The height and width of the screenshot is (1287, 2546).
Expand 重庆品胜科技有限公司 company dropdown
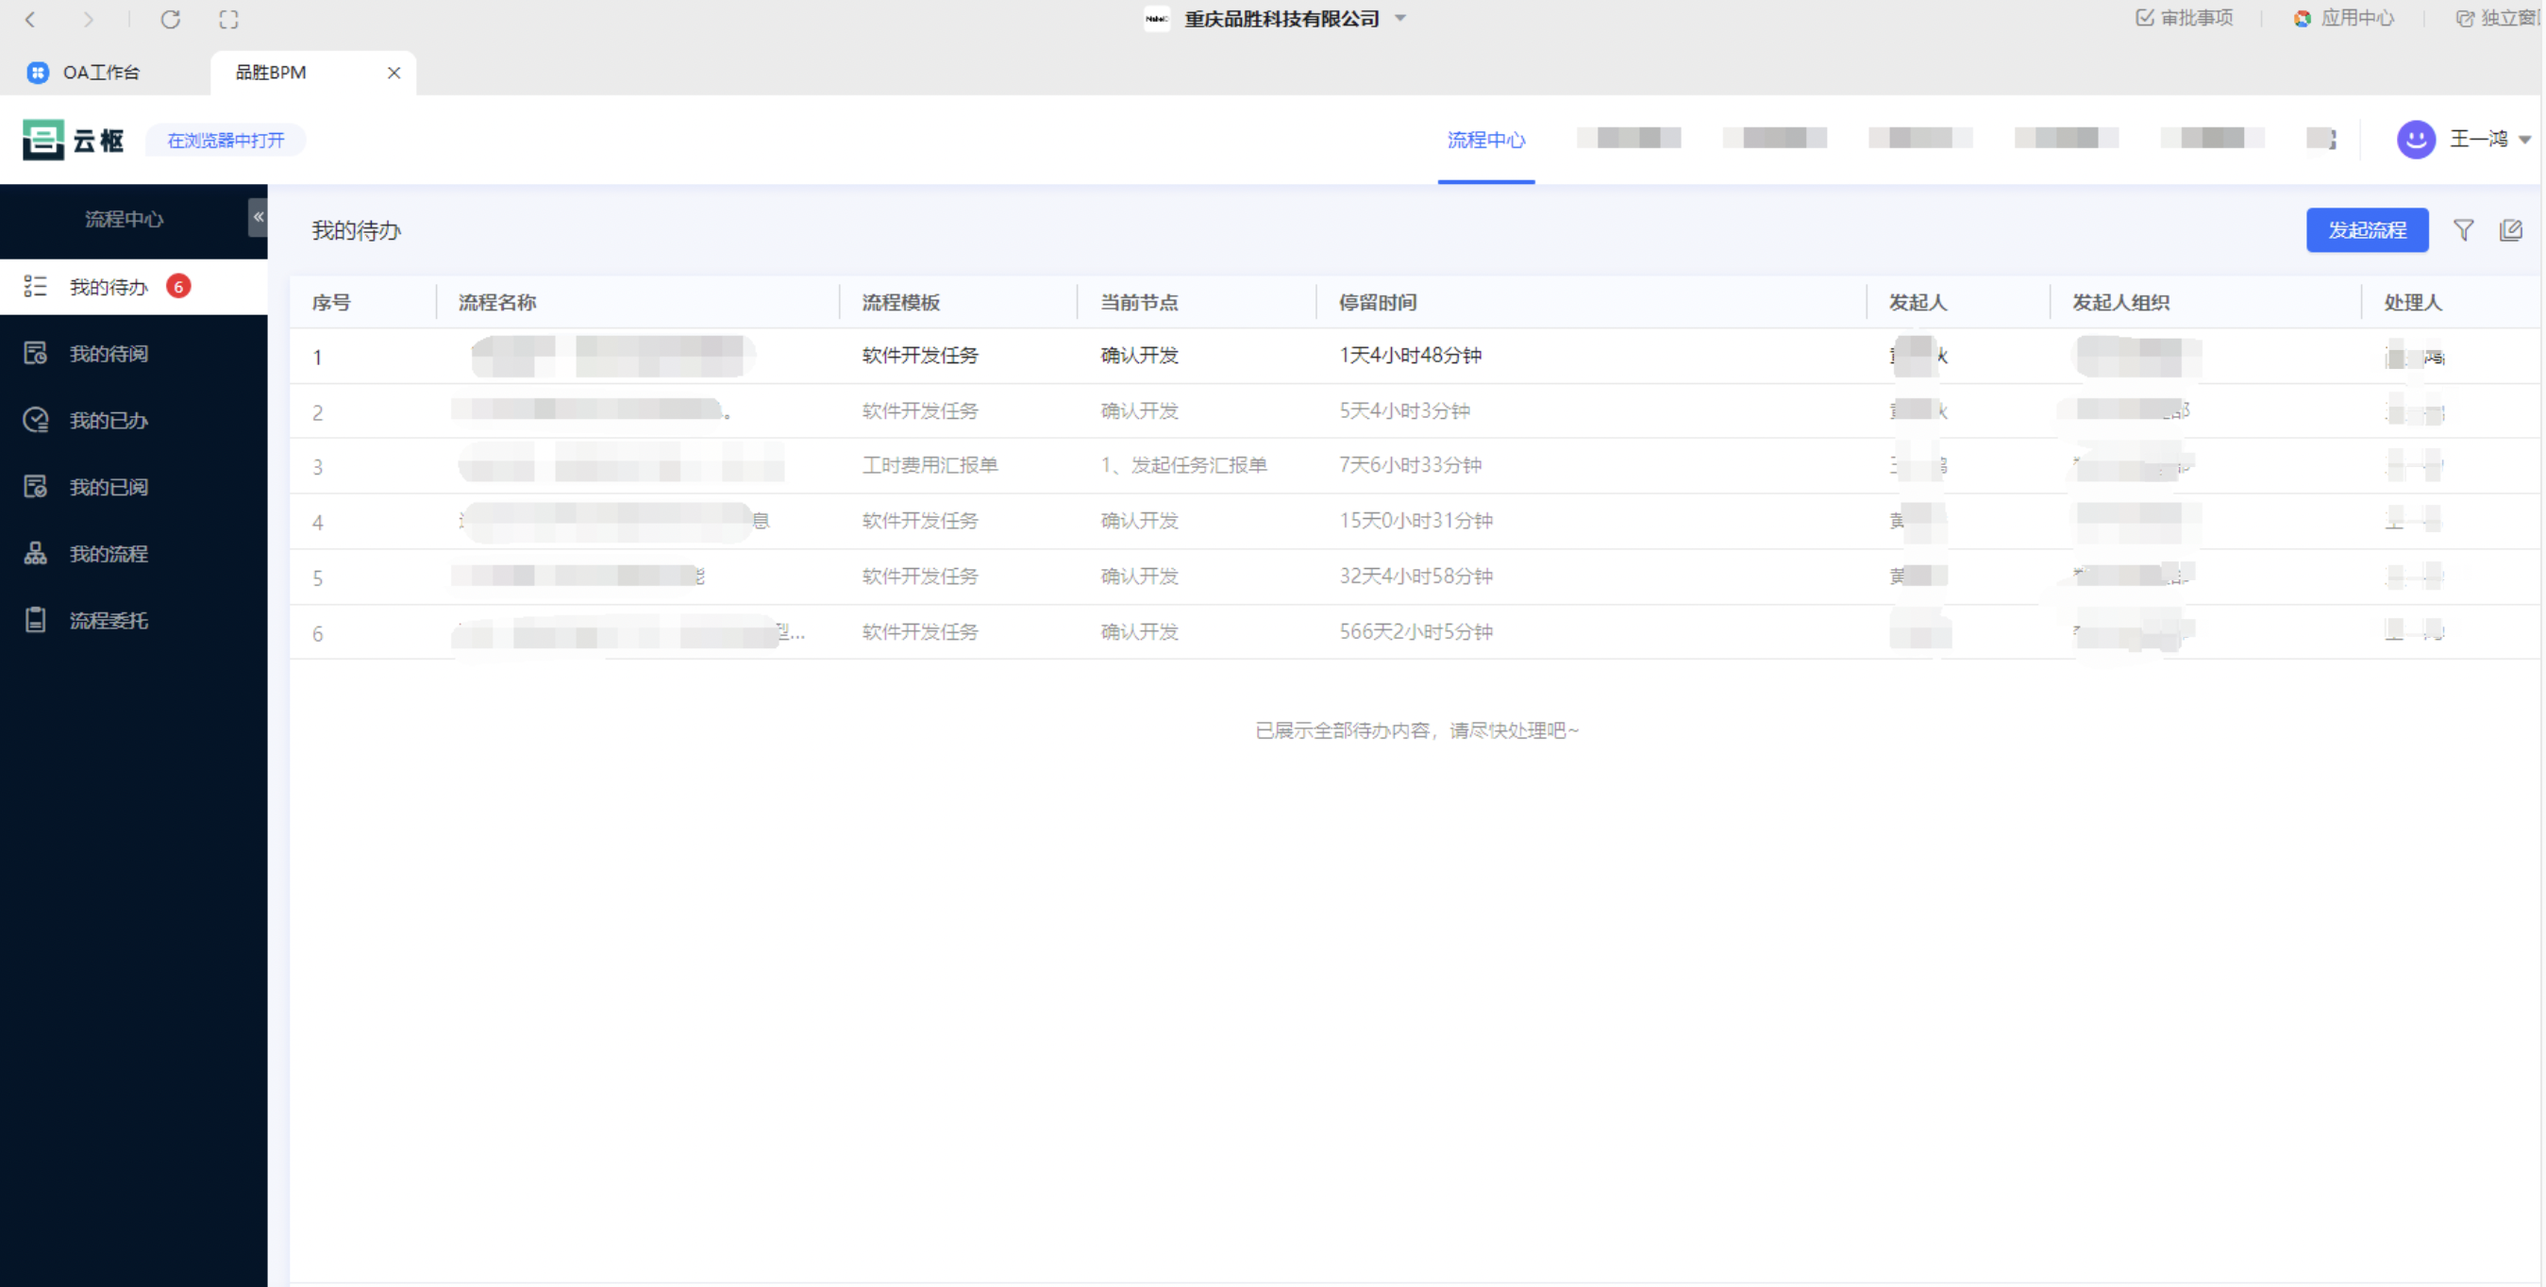point(1400,19)
